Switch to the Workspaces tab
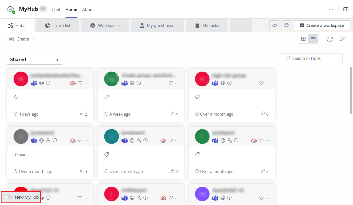This screenshot has height=205, width=353. pos(105,25)
